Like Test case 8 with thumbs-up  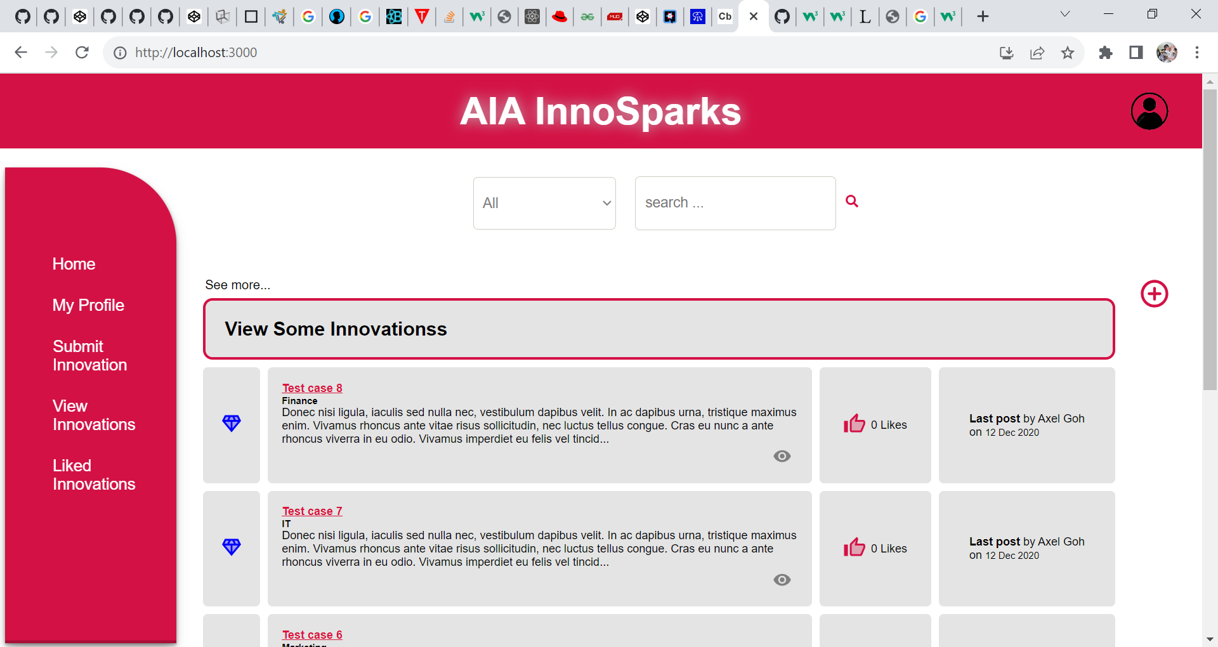[854, 424]
